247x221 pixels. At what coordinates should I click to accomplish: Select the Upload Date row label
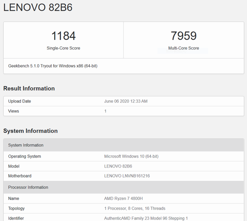[20, 101]
